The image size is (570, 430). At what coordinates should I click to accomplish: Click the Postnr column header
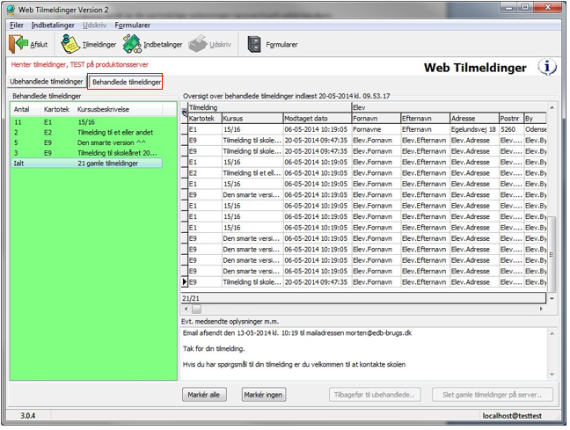point(511,119)
